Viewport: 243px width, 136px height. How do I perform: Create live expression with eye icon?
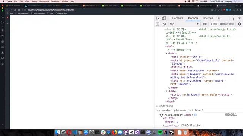tap(205, 24)
